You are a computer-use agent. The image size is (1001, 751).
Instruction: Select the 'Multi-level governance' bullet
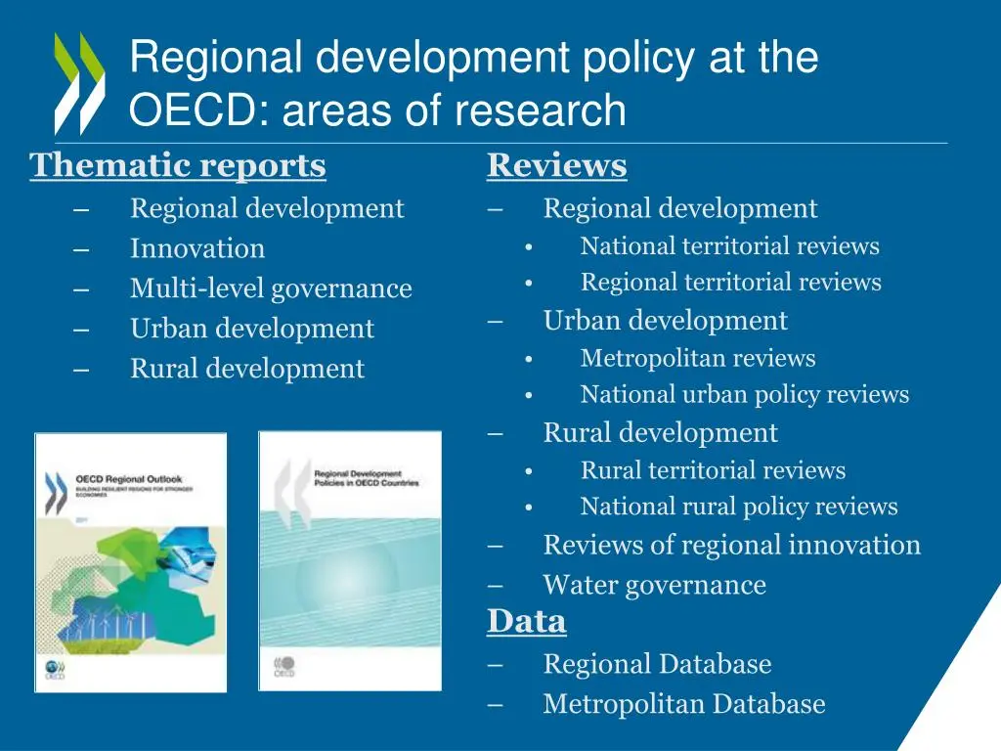point(272,288)
